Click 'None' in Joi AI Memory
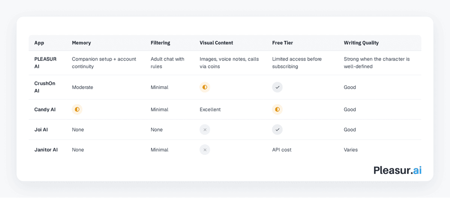The image size is (450, 198). click(78, 129)
